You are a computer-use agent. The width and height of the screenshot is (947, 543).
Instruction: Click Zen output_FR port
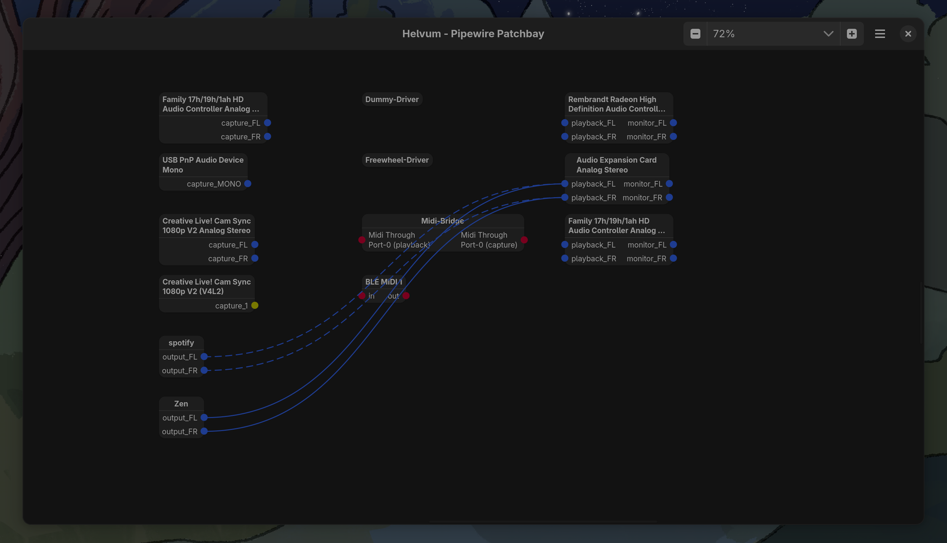pyautogui.click(x=204, y=431)
